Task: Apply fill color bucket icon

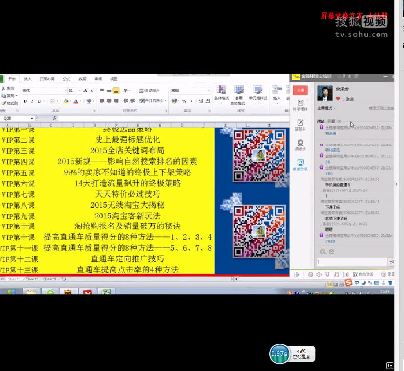Action: (66, 101)
